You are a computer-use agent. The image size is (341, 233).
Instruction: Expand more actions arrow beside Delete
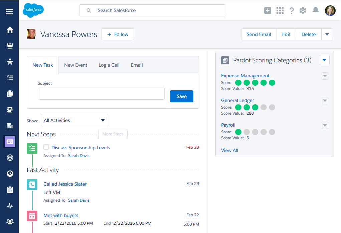click(327, 34)
